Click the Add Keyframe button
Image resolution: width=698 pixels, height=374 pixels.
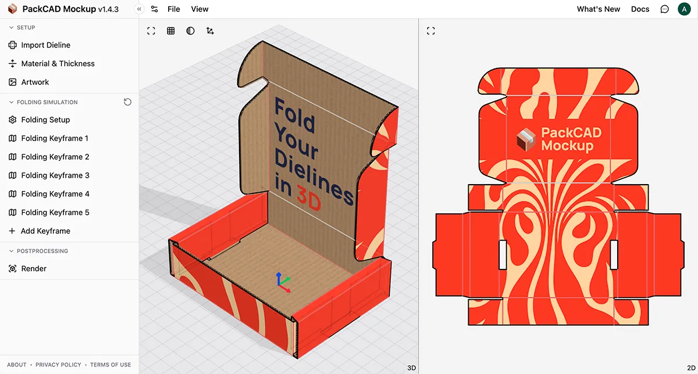point(40,231)
